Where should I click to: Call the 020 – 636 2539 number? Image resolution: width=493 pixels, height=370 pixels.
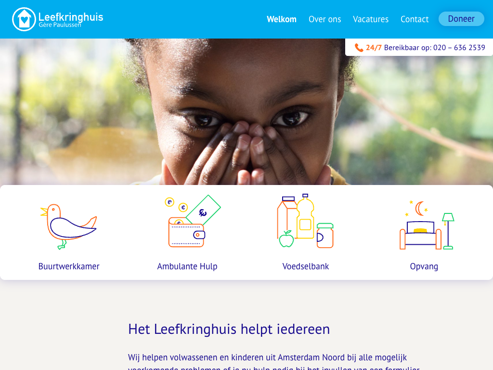pyautogui.click(x=459, y=48)
